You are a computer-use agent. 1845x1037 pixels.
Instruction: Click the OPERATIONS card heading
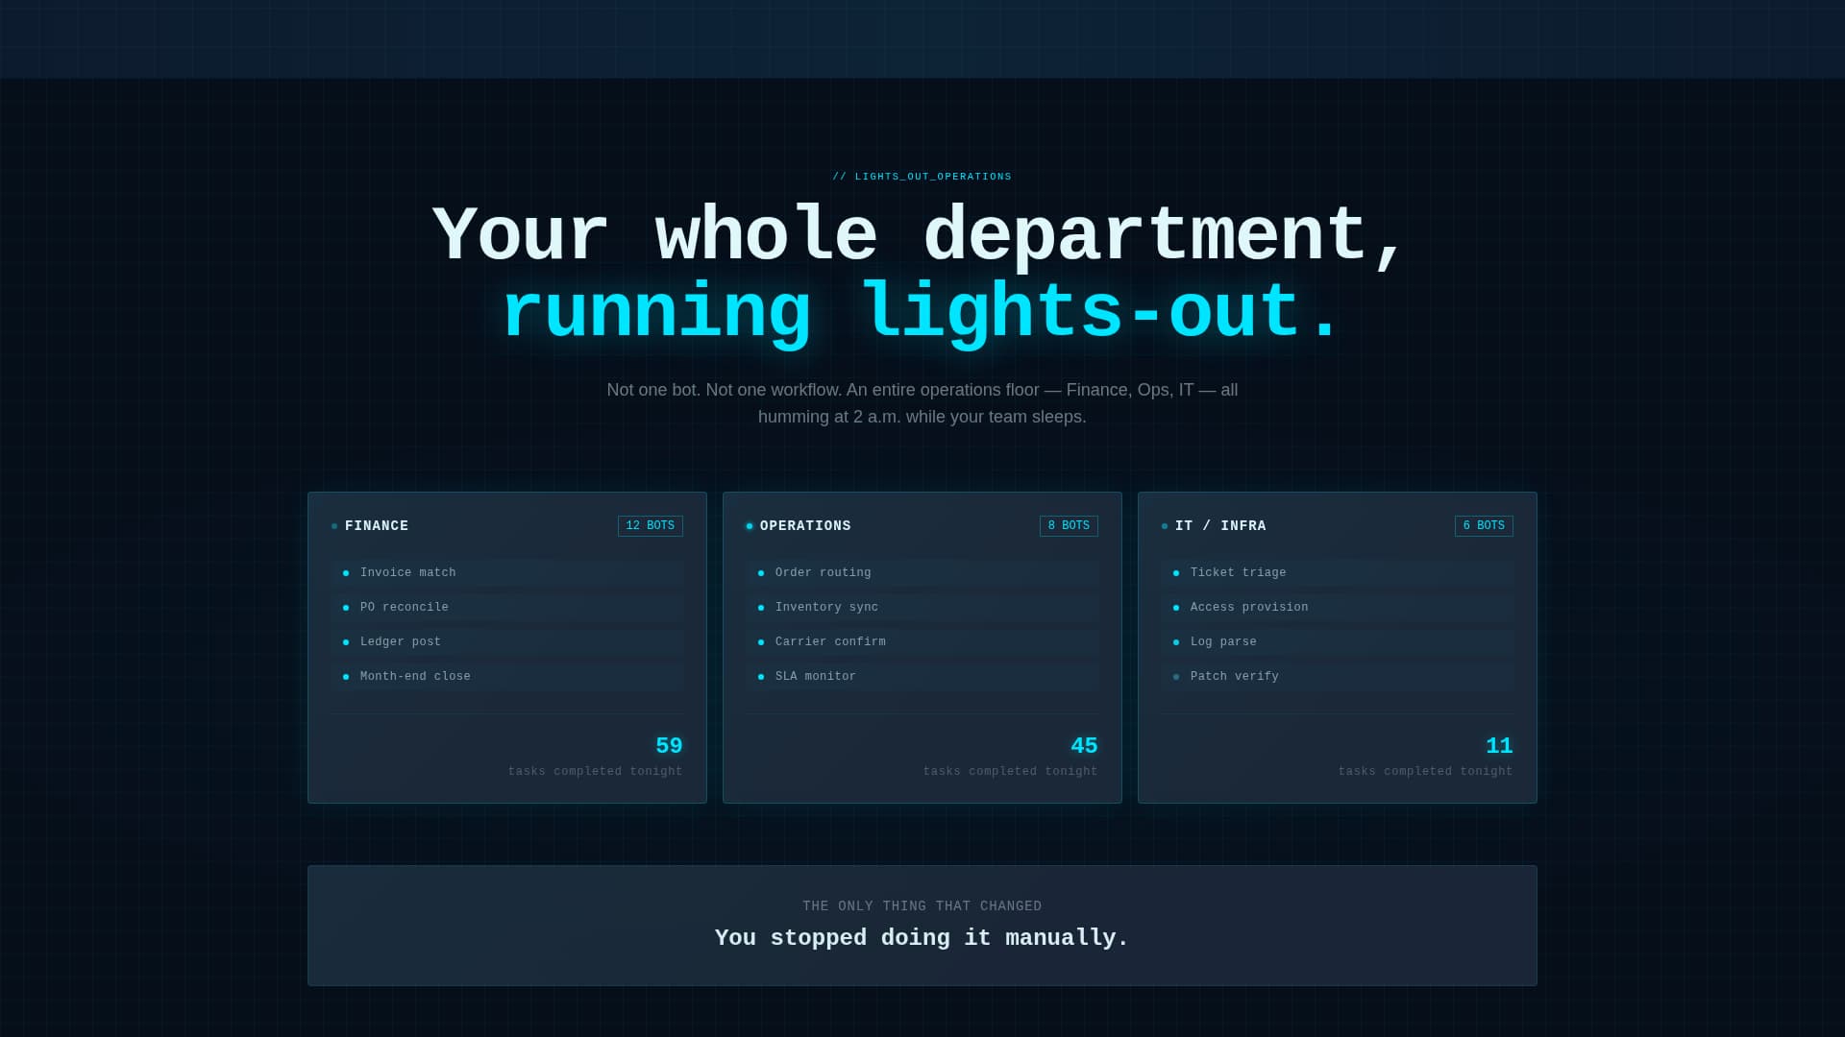pyautogui.click(x=805, y=526)
